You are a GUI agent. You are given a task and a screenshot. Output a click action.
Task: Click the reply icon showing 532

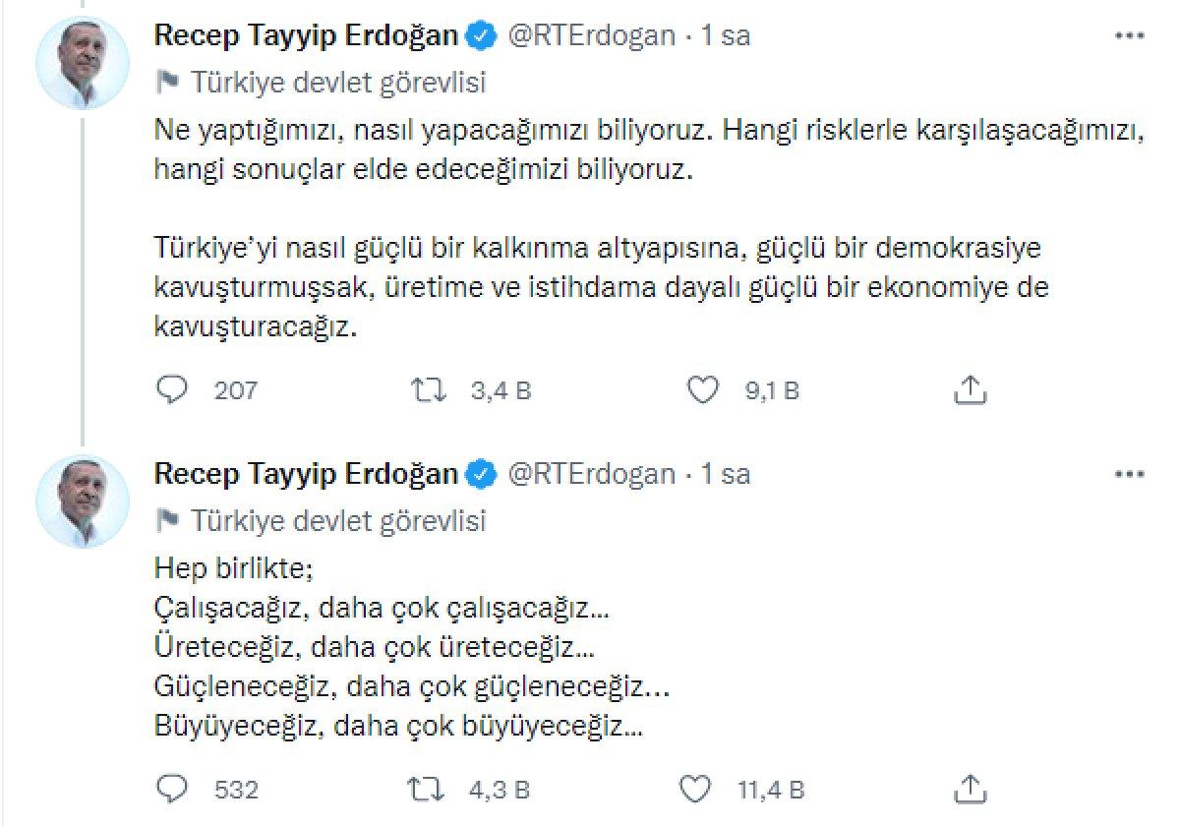(x=172, y=789)
